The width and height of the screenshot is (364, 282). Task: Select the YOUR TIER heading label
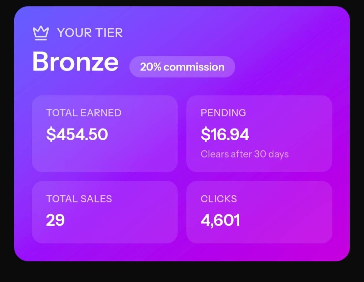click(x=90, y=33)
